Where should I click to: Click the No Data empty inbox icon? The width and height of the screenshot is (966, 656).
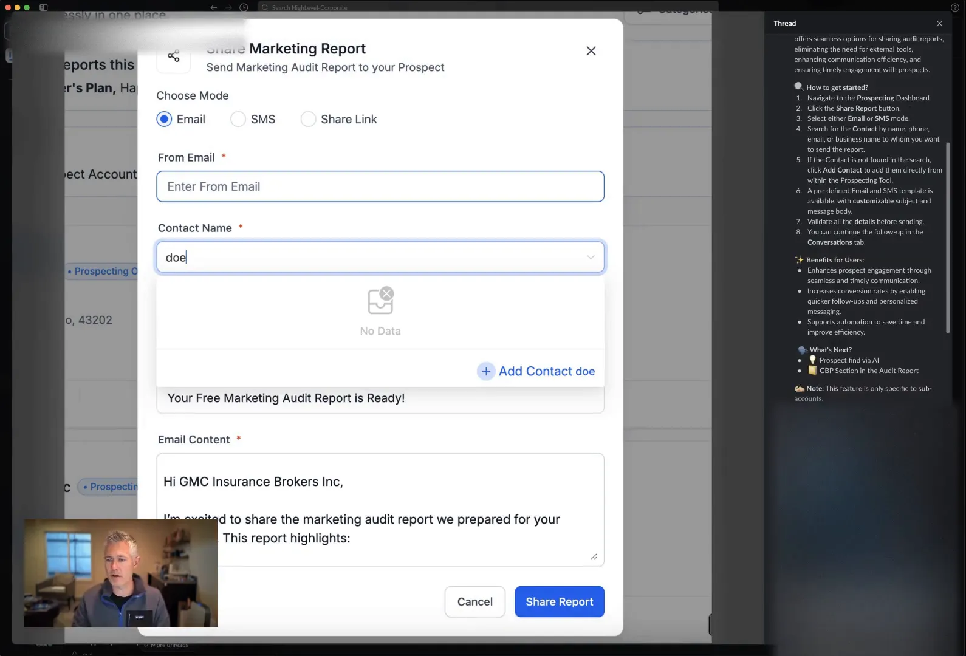[x=380, y=301]
